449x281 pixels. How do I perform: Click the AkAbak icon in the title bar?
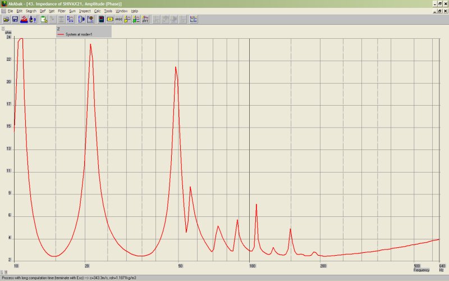3,3
